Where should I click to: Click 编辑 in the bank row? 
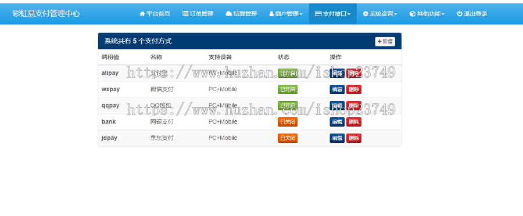[337, 122]
